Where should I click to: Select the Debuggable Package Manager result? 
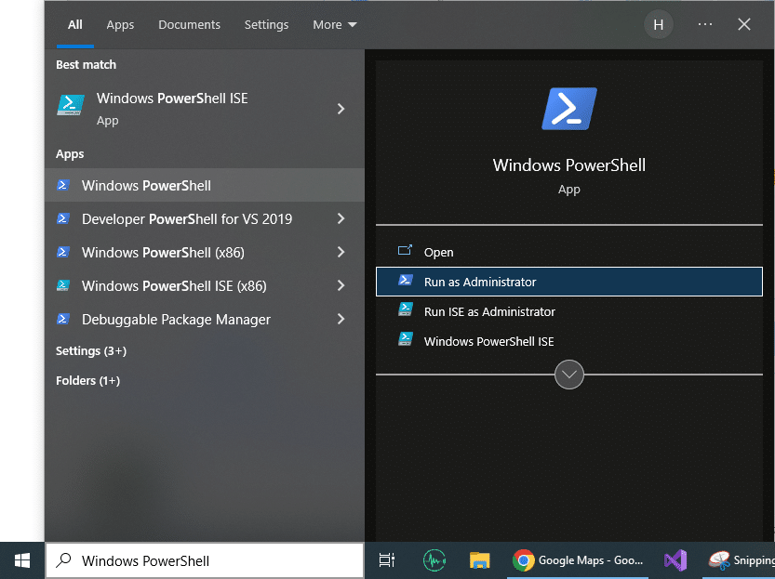[205, 320]
